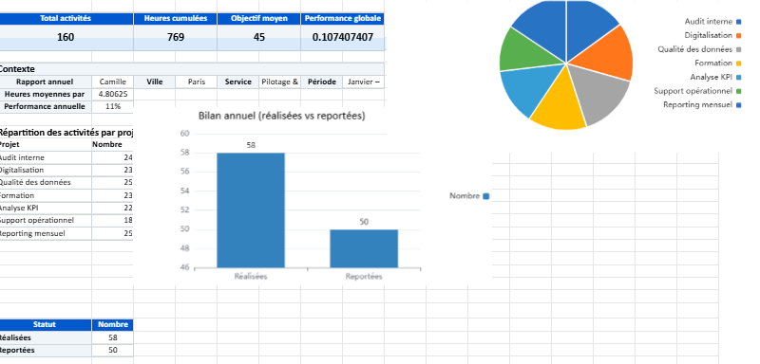The height and width of the screenshot is (364, 760).
Task: Select the grey Qualité des données legend swatch
Action: (x=739, y=49)
